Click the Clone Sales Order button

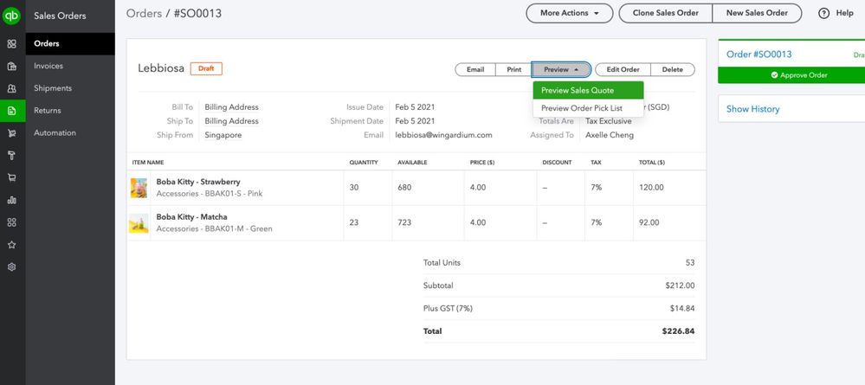[667, 13]
